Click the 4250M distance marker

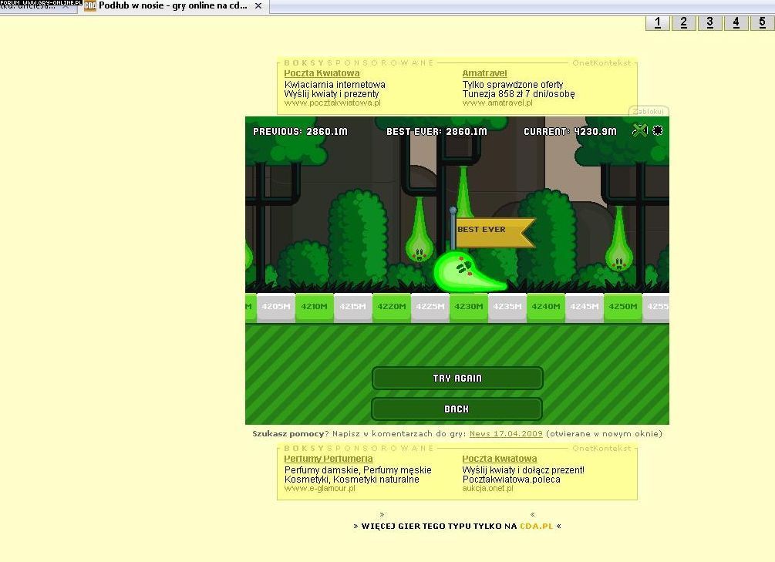(623, 308)
